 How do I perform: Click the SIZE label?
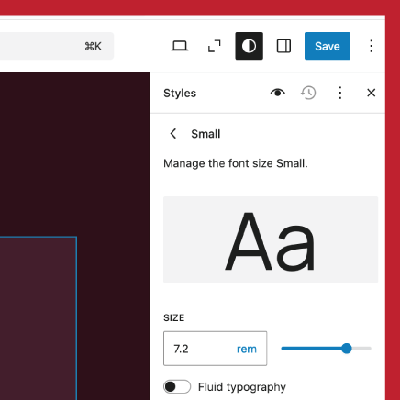(174, 318)
